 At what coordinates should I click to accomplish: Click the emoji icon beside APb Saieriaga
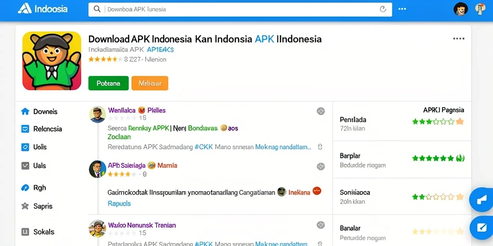152,165
